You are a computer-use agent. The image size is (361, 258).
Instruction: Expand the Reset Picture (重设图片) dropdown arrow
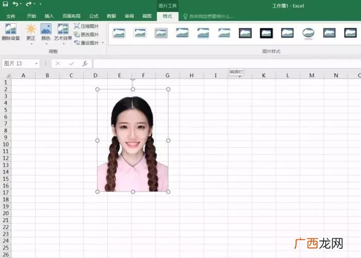point(103,43)
